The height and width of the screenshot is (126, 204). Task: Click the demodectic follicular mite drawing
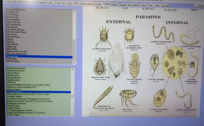coord(103,96)
